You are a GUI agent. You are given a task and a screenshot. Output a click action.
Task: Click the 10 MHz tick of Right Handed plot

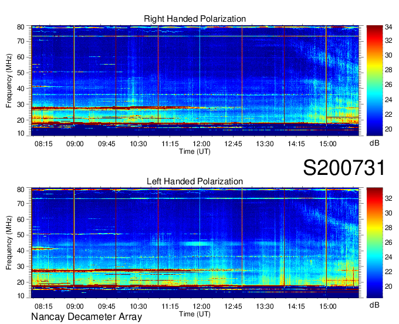pyautogui.click(x=21, y=133)
